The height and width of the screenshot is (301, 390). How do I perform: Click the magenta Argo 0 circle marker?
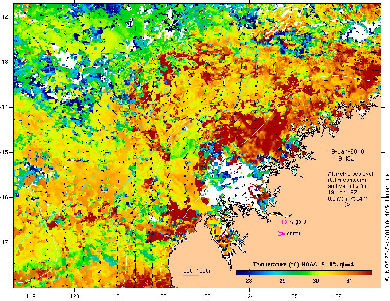[x=284, y=222]
